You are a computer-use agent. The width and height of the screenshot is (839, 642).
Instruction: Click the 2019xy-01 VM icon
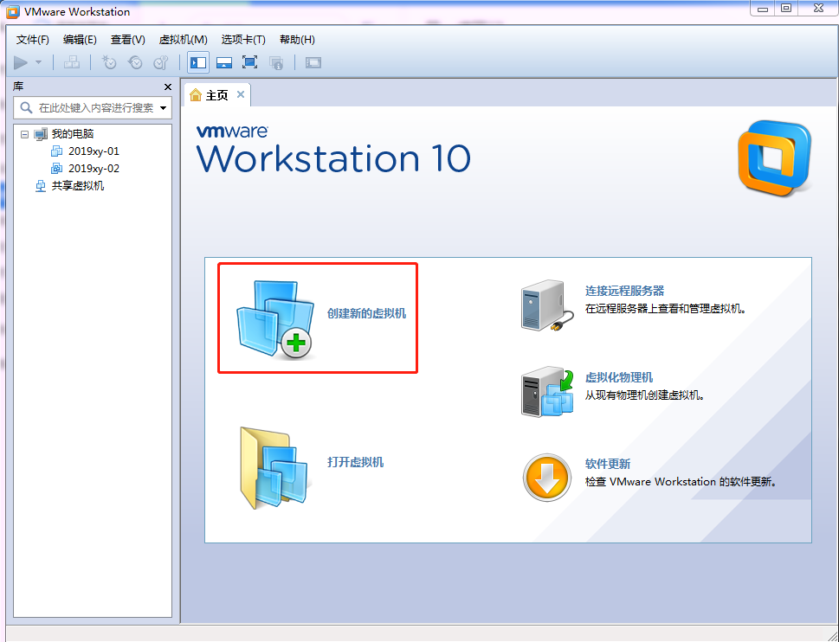coord(57,151)
